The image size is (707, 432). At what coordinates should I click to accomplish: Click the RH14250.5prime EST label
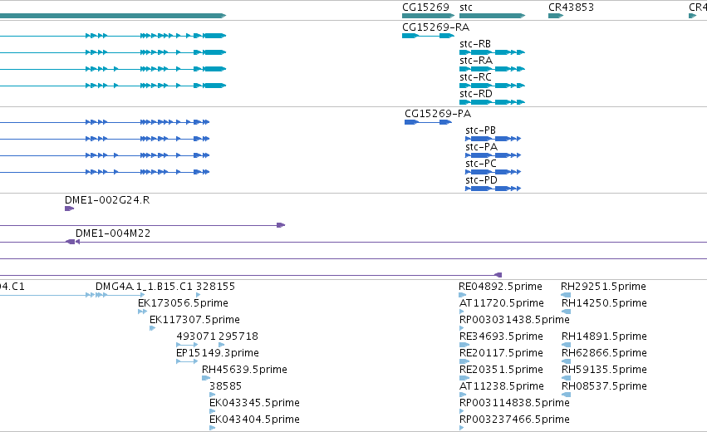(604, 303)
